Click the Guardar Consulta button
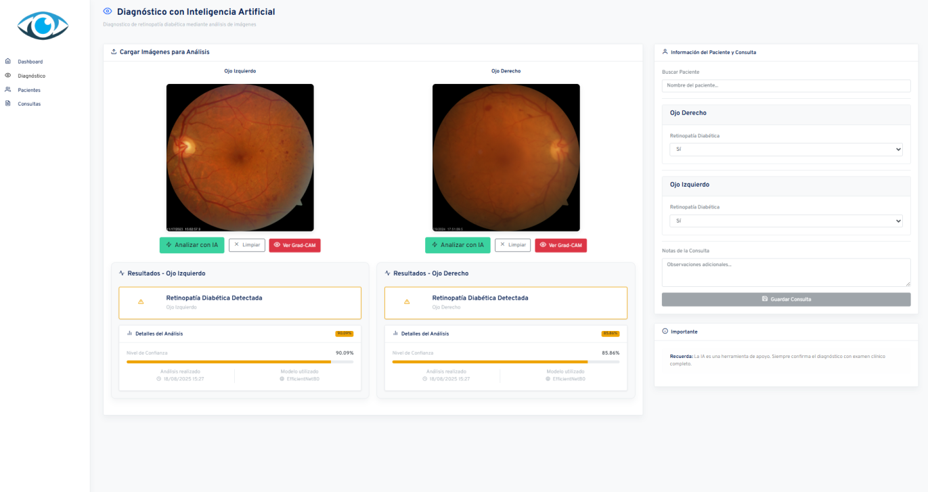Viewport: 928px width, 492px height. (x=786, y=299)
